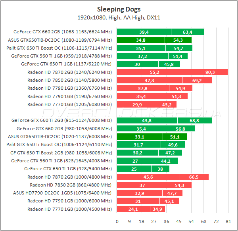Click the ASUS GTX650TIB-DC2OC (1080-1189/6794 MHz) label
This screenshot has width=238, height=231.
click(x=60, y=40)
